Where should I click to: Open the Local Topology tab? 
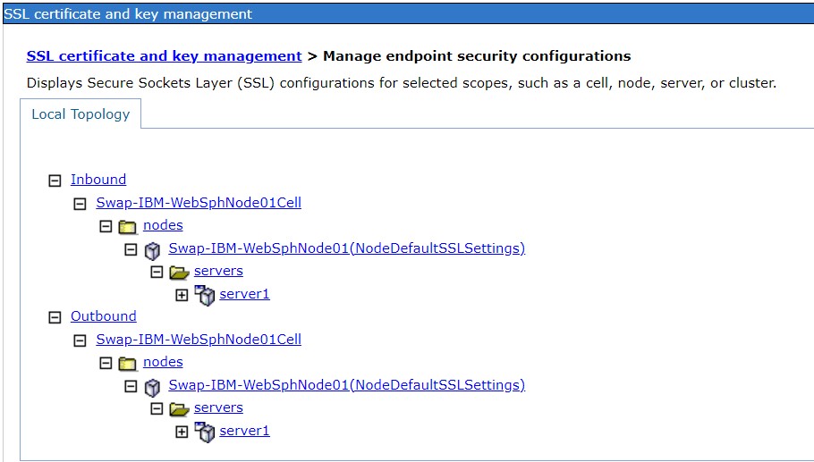[x=81, y=114]
